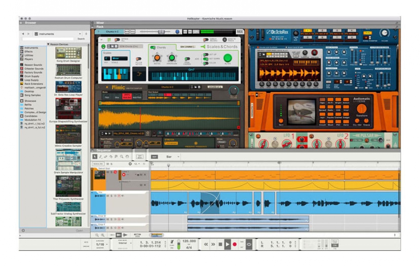Select the Pencil tool in sequencer toolbar

(x=100, y=157)
